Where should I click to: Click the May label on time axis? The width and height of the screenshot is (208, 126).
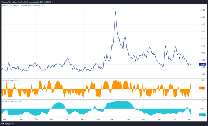(144, 119)
